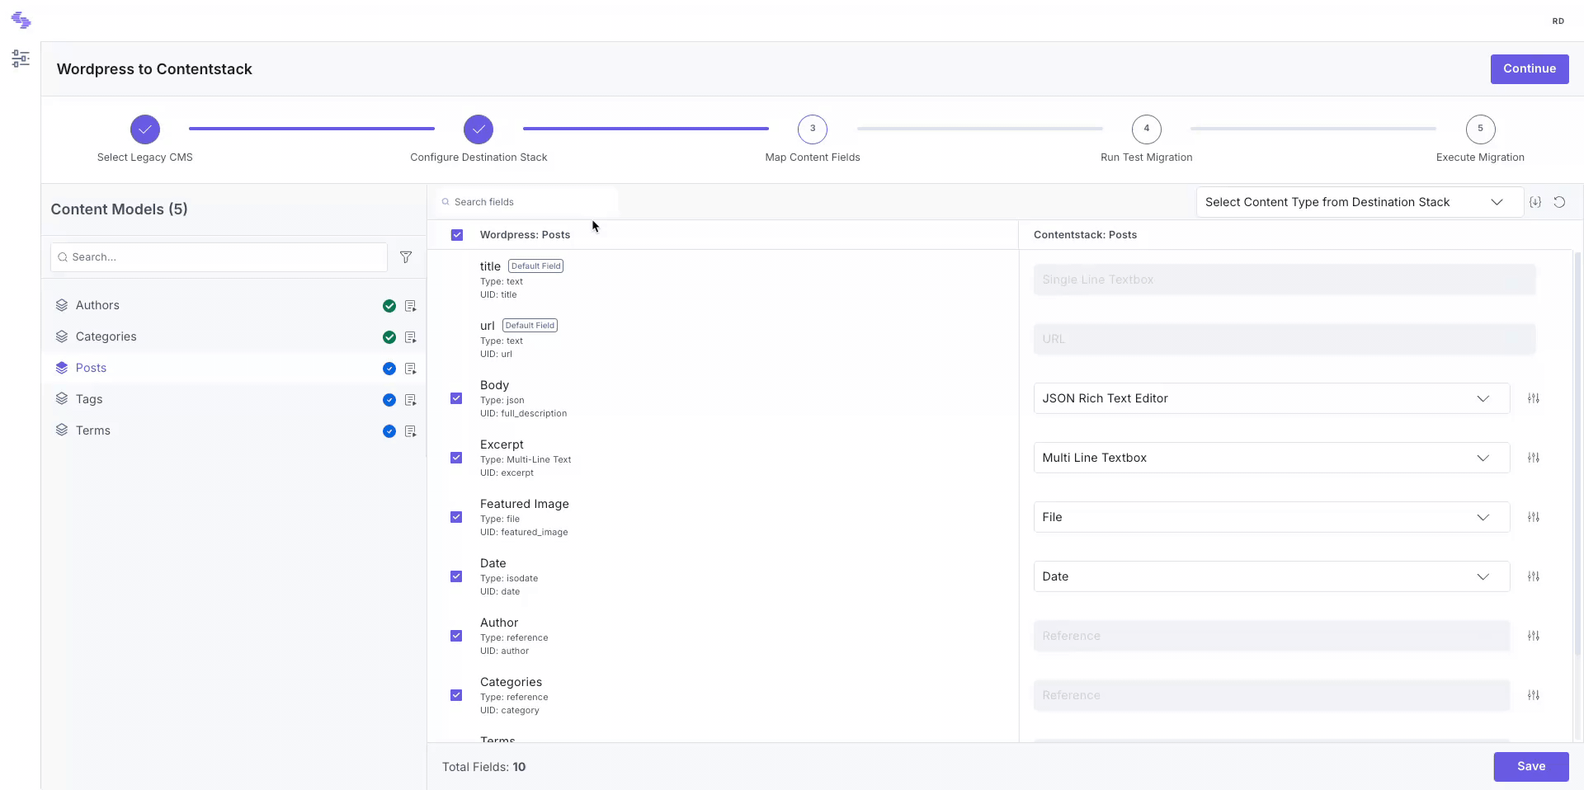Go to step 4 Run Test Migration
This screenshot has width=1584, height=790.
(1147, 129)
